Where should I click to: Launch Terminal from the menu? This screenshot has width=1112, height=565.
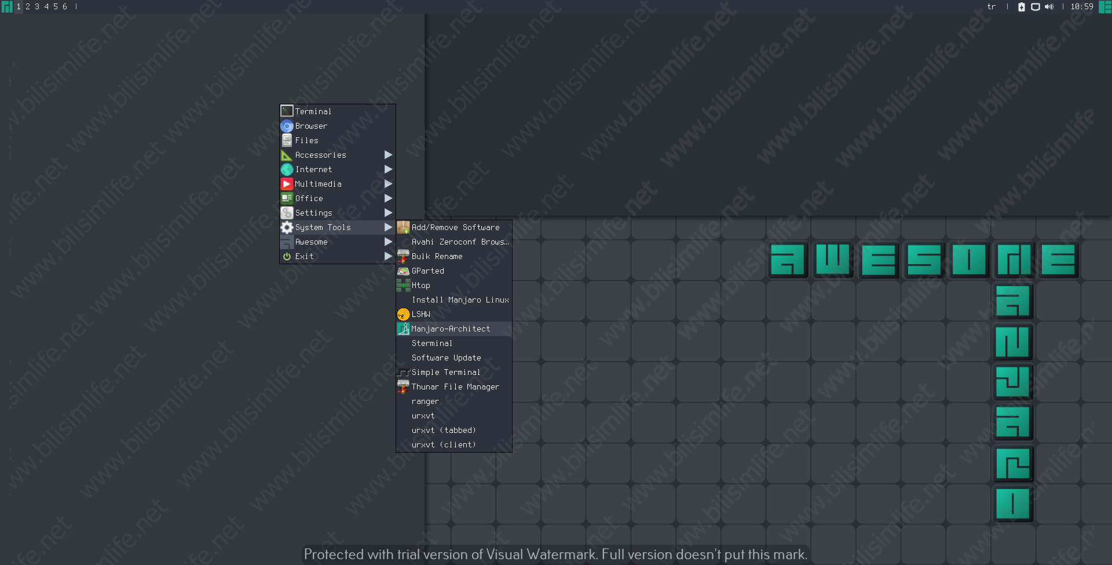[338, 111]
